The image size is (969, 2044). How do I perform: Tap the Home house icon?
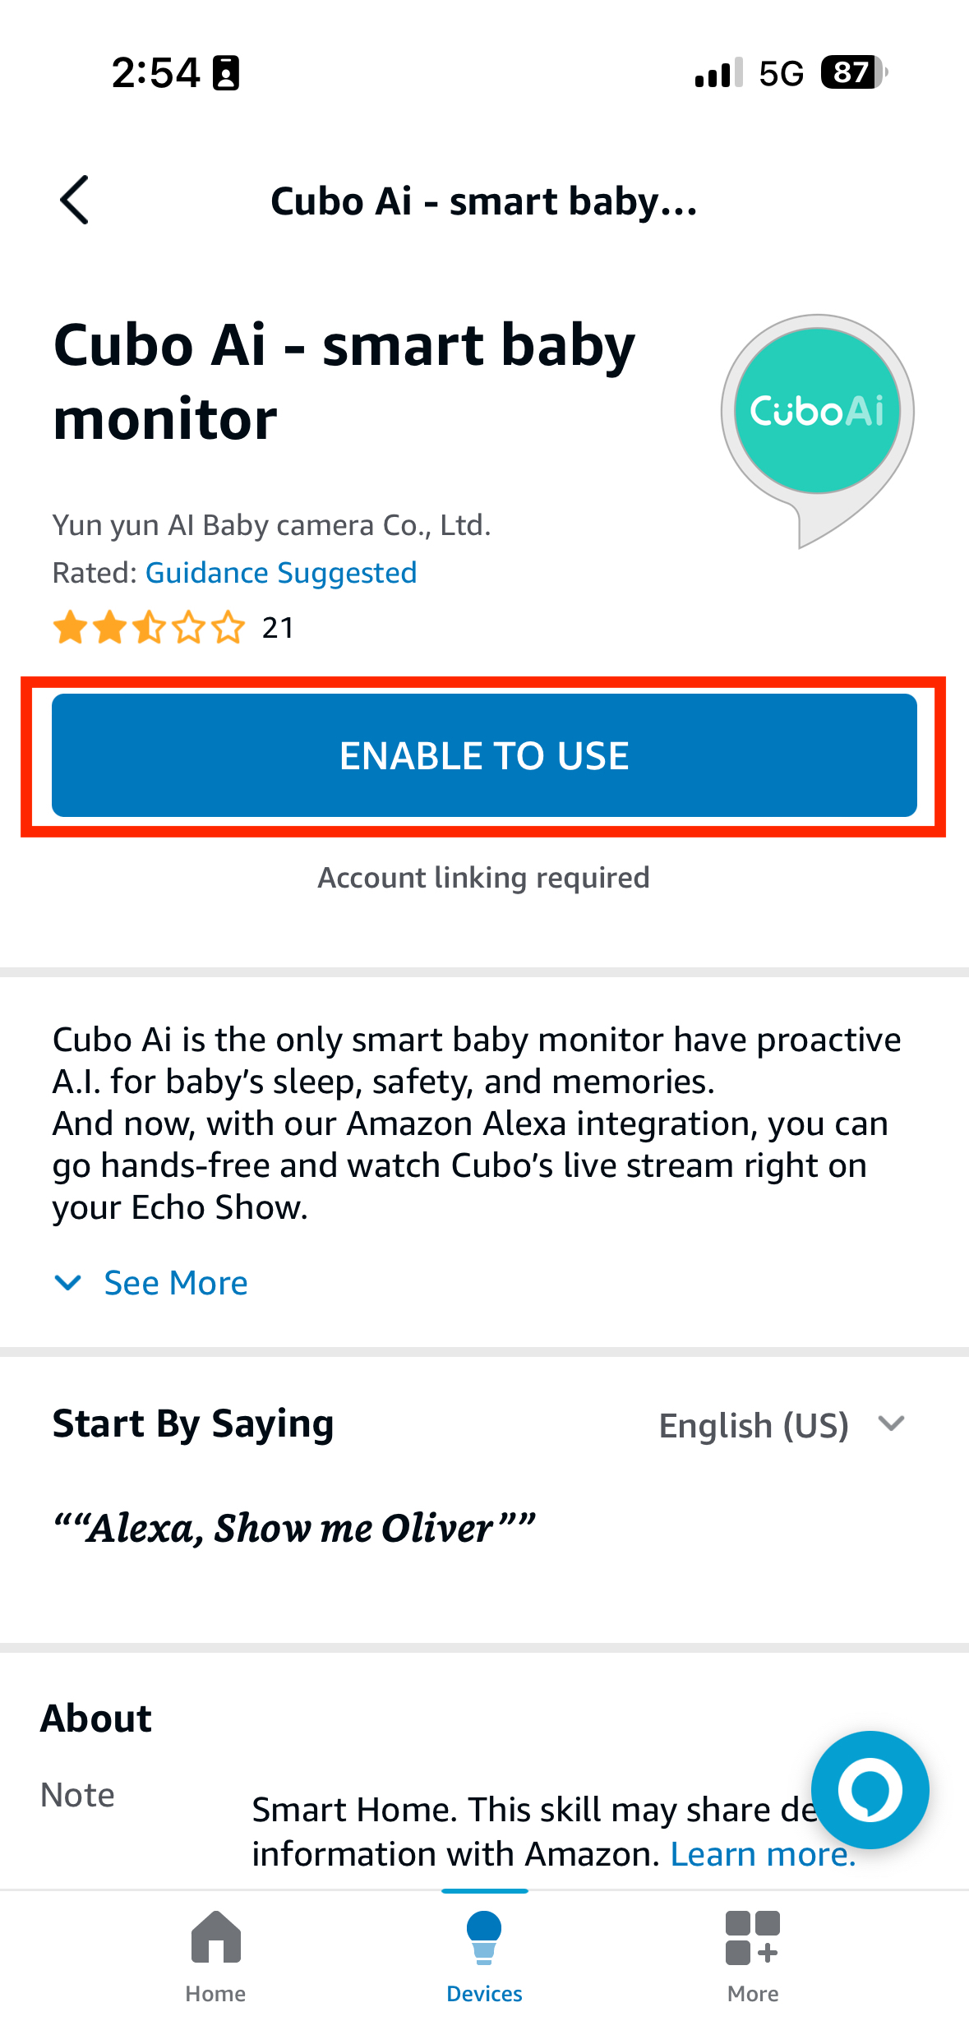click(215, 1937)
